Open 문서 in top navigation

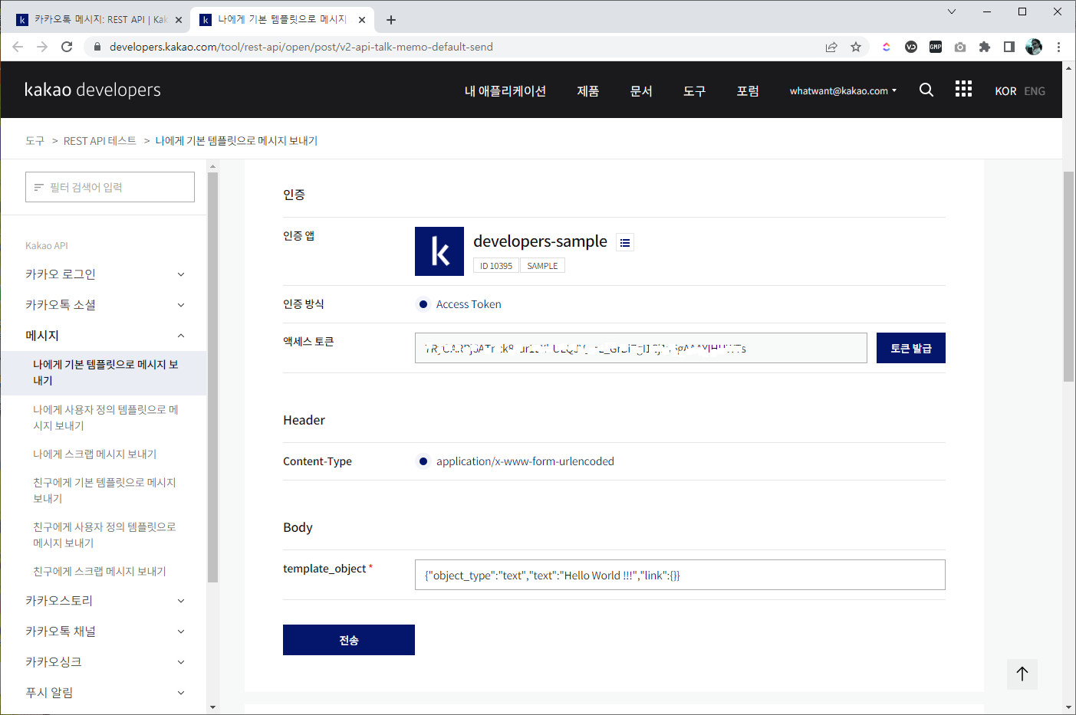tap(641, 90)
